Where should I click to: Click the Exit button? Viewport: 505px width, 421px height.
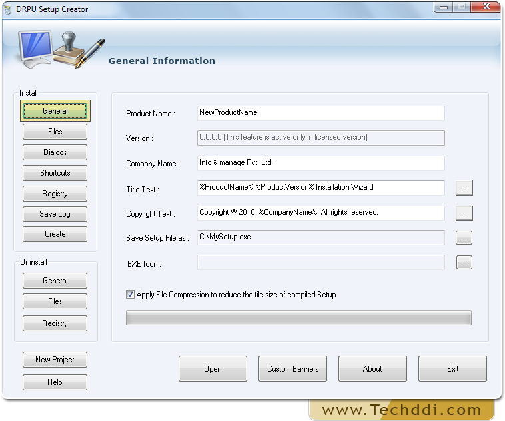click(452, 369)
